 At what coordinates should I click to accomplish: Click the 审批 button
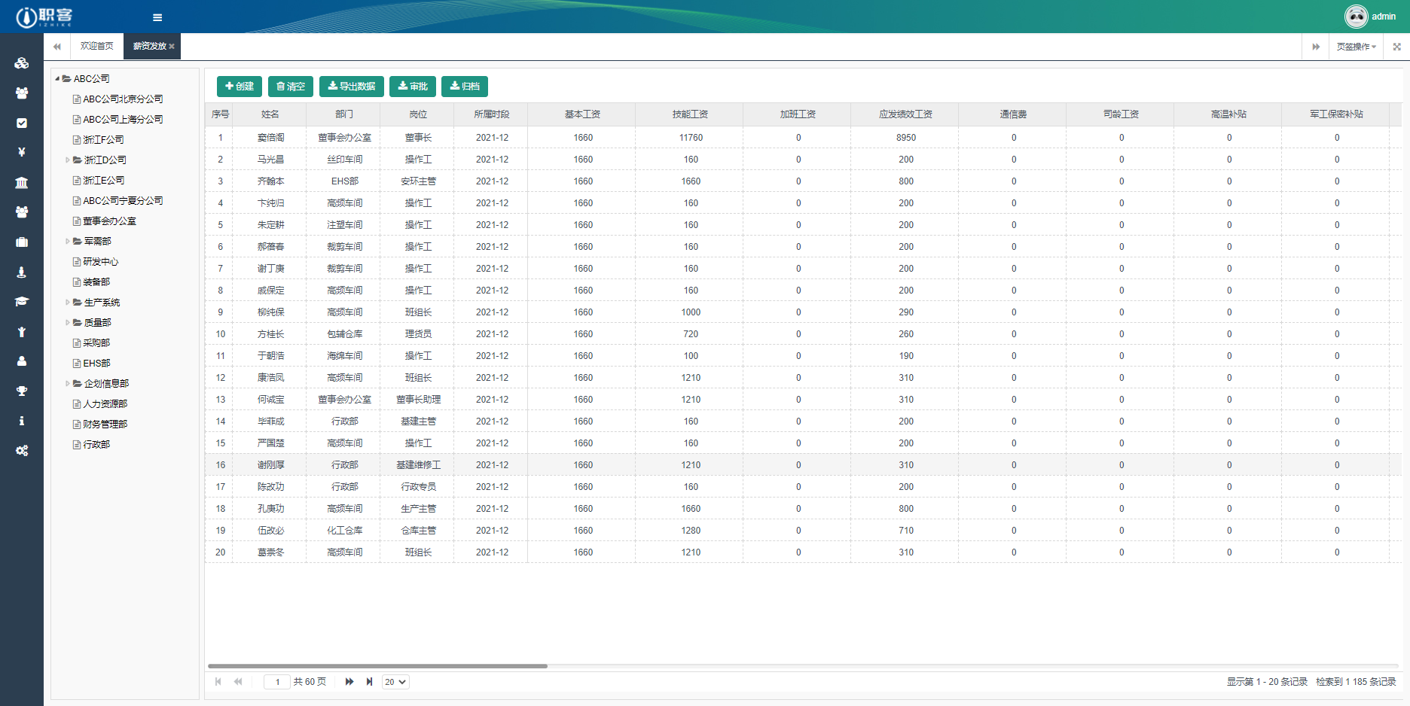coord(413,87)
